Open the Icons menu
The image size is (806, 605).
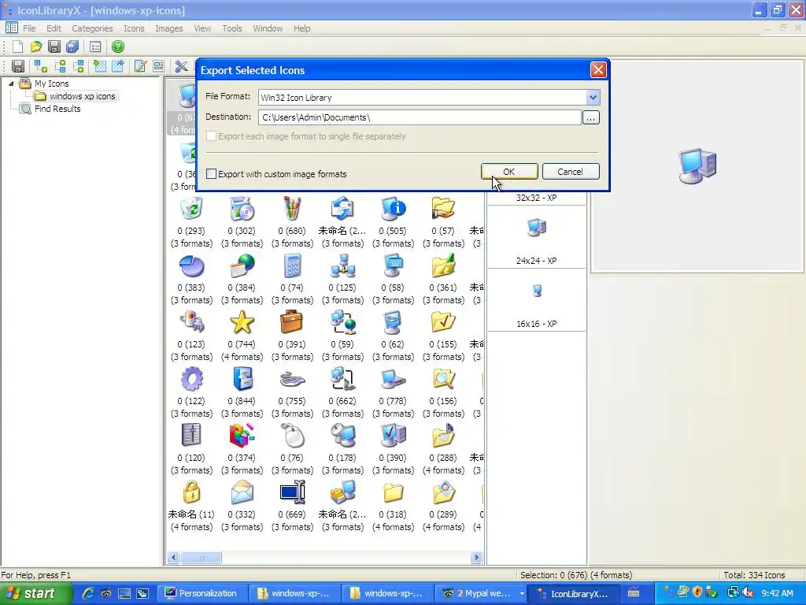[x=134, y=28]
